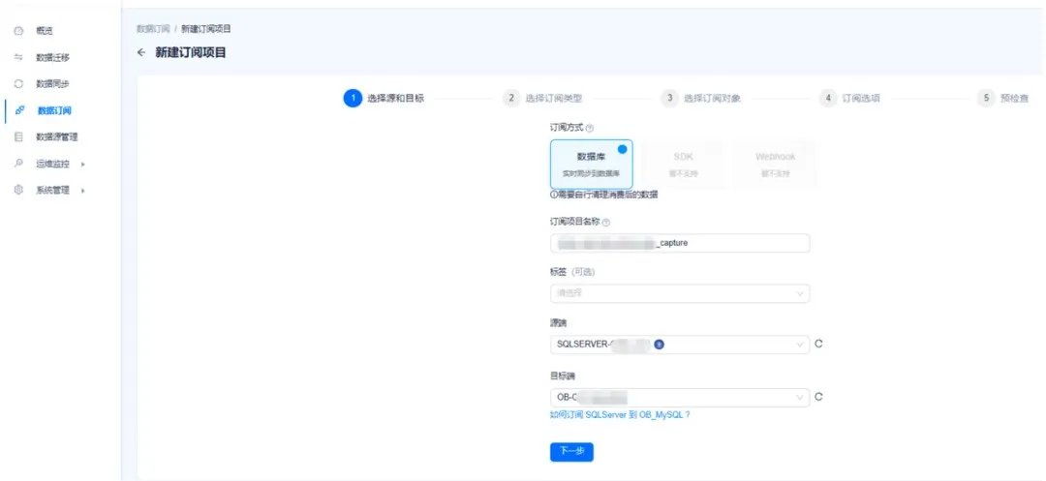Click the 数据源管理 sidebar icon

18,137
